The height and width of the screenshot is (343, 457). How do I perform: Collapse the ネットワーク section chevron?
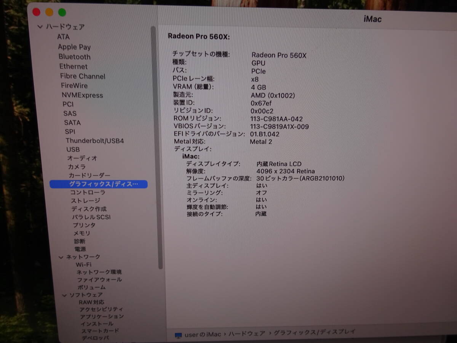[61, 257]
